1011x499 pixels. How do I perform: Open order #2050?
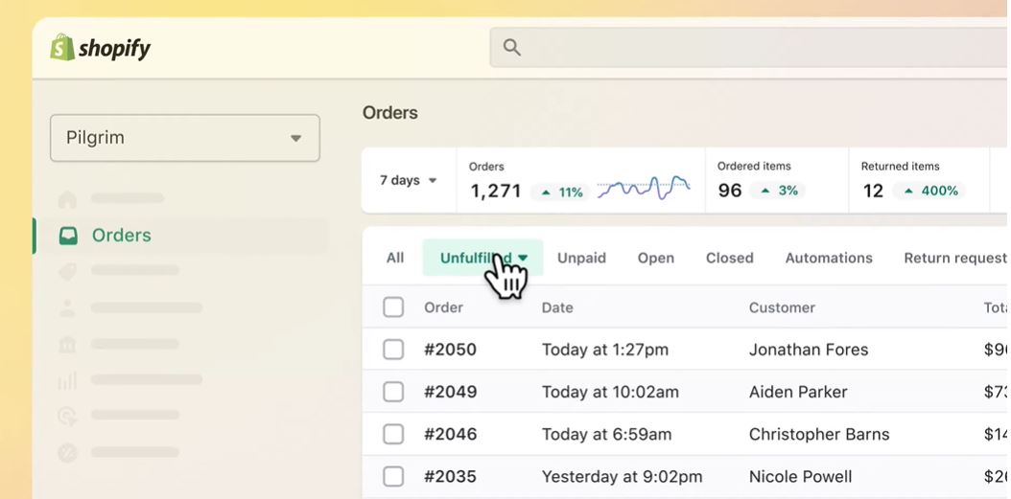(x=450, y=350)
